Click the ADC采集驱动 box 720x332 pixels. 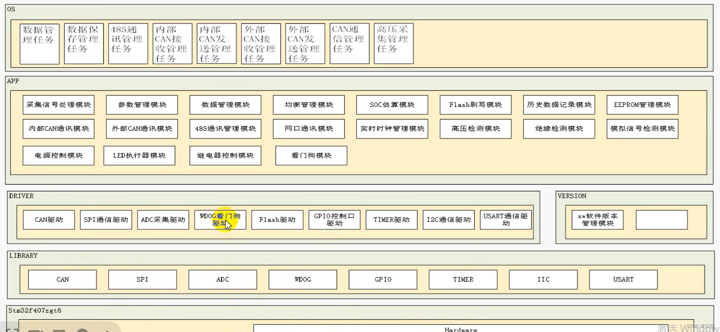[x=163, y=220]
